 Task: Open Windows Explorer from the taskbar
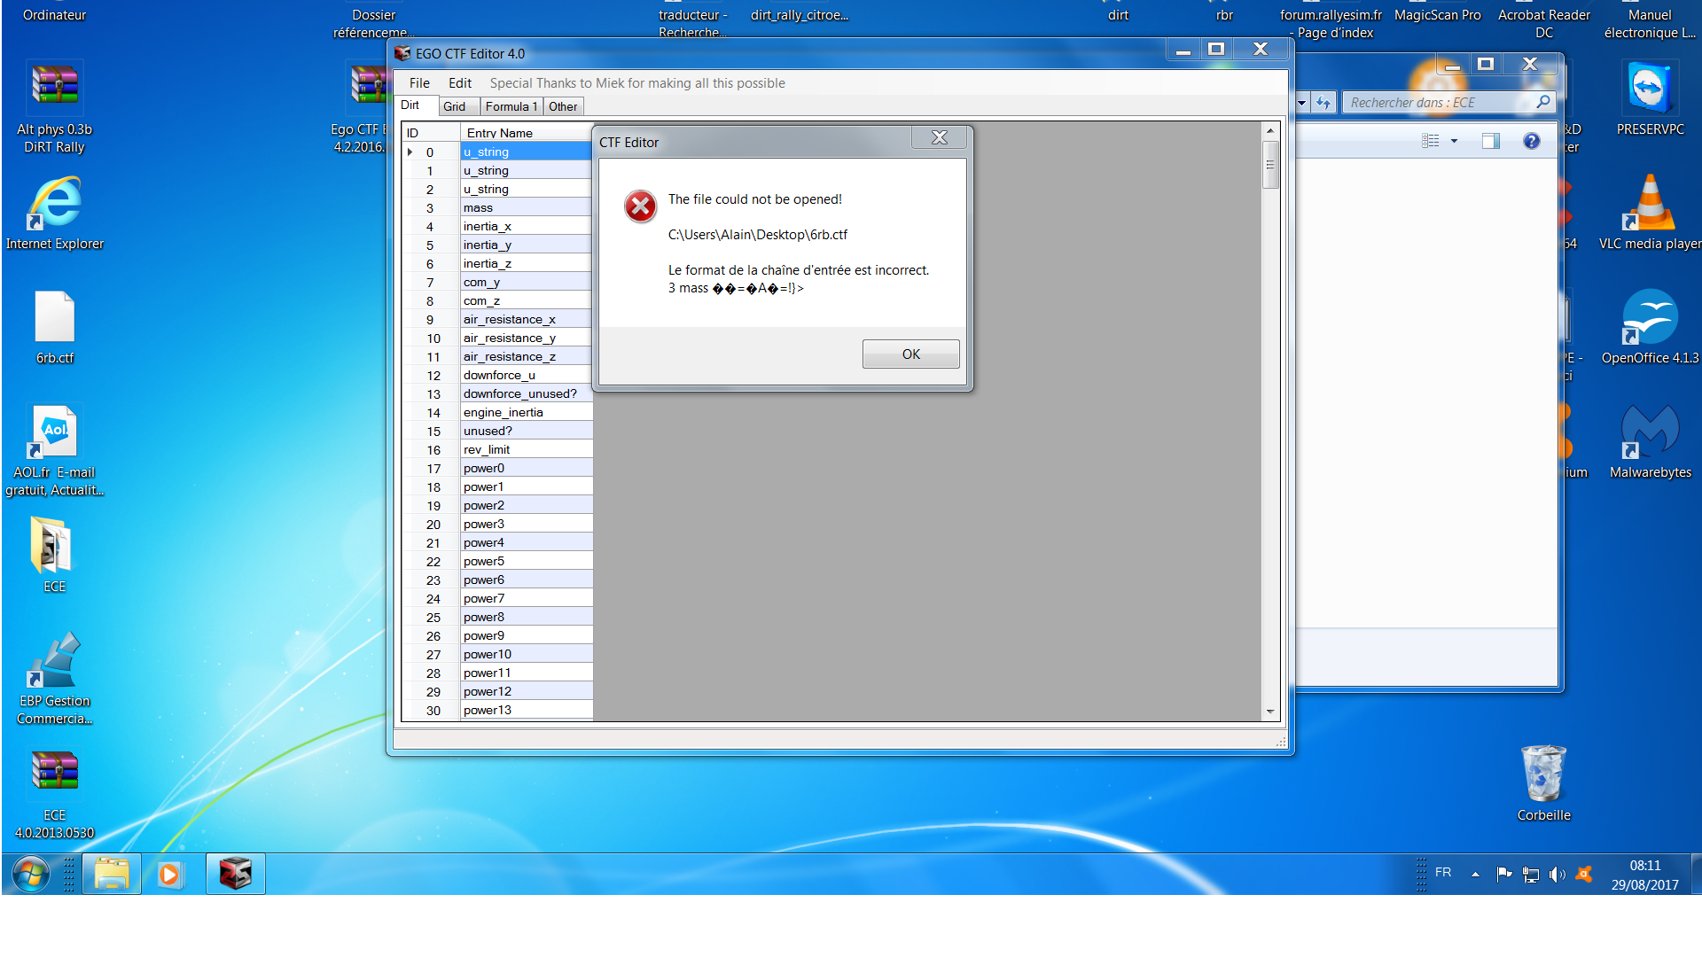tap(111, 874)
